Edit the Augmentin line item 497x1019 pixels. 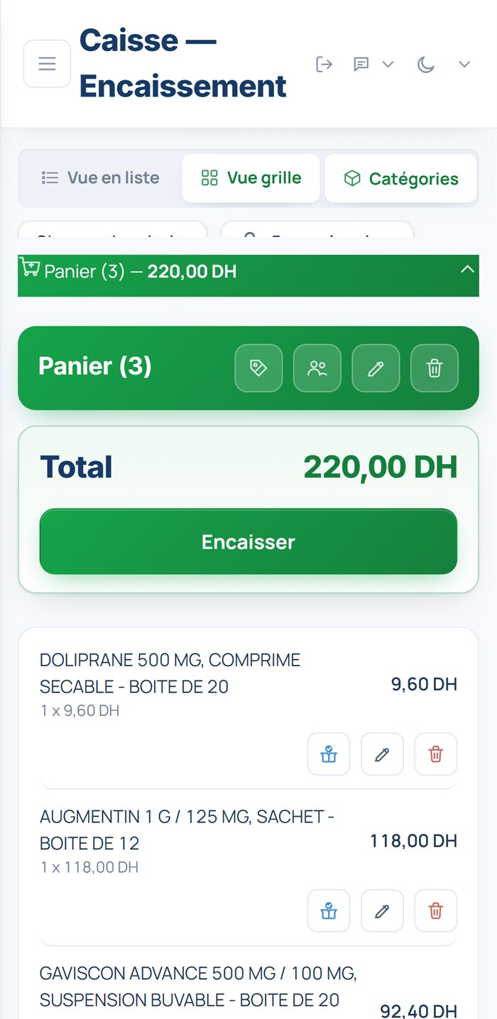click(382, 910)
